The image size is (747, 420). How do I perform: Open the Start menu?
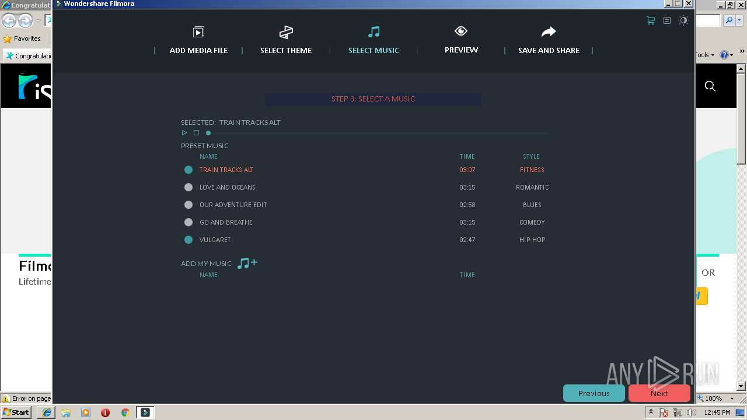click(16, 412)
